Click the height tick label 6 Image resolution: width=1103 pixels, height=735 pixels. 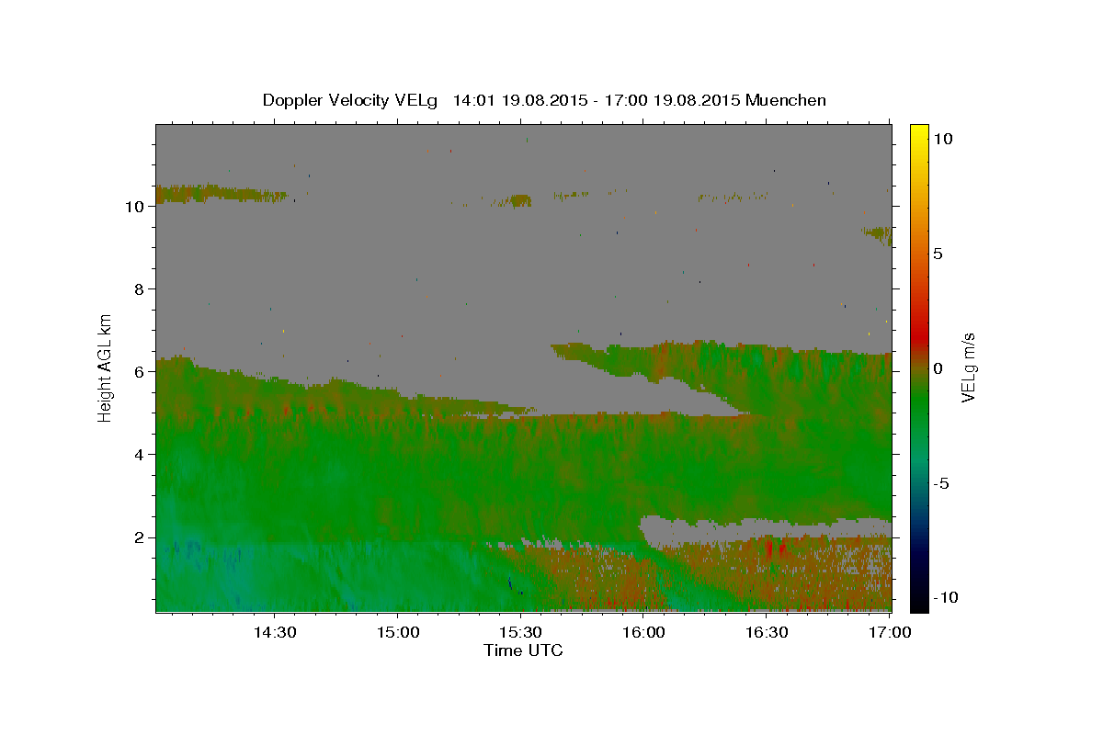tap(138, 371)
